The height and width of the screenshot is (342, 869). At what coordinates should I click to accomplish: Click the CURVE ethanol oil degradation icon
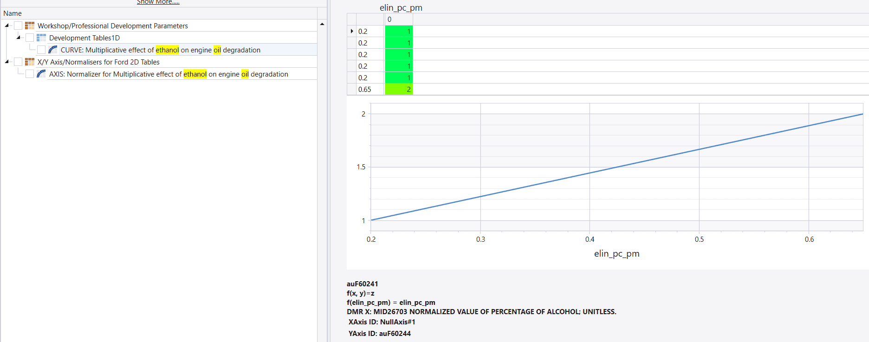click(x=53, y=50)
